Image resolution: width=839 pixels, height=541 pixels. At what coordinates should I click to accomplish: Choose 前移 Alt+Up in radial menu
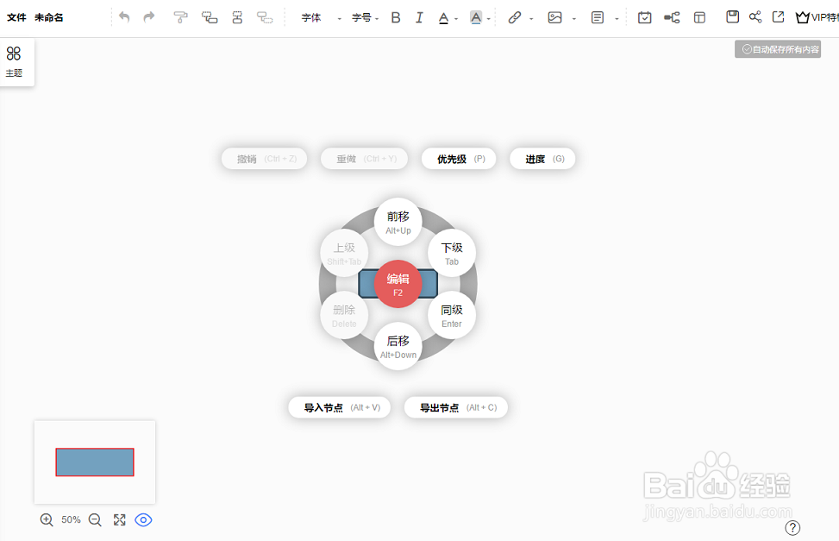pyautogui.click(x=398, y=222)
